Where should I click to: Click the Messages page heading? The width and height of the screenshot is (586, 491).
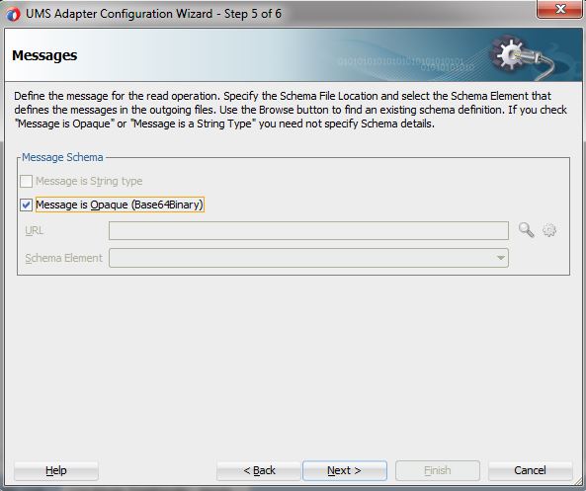44,55
